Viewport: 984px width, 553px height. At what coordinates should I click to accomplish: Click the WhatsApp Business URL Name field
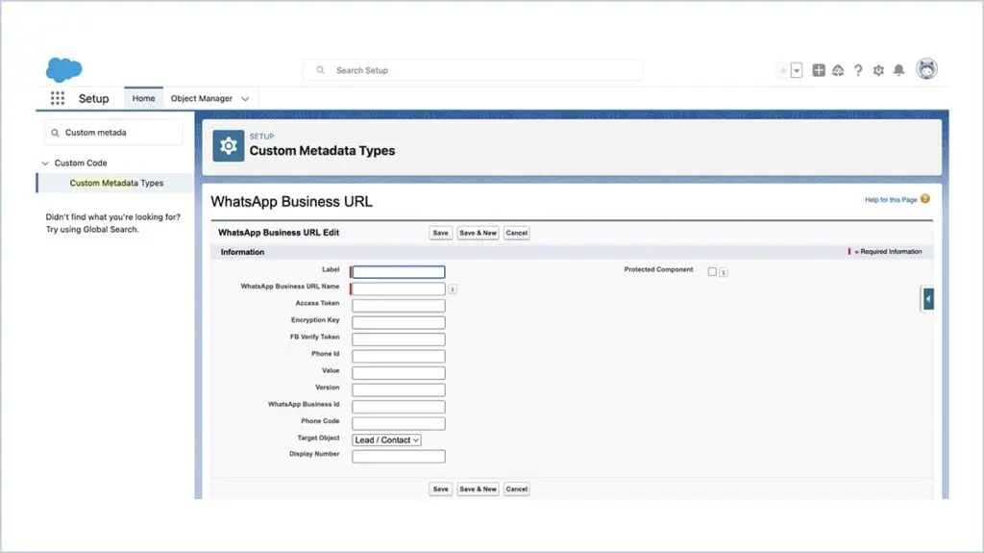click(399, 289)
